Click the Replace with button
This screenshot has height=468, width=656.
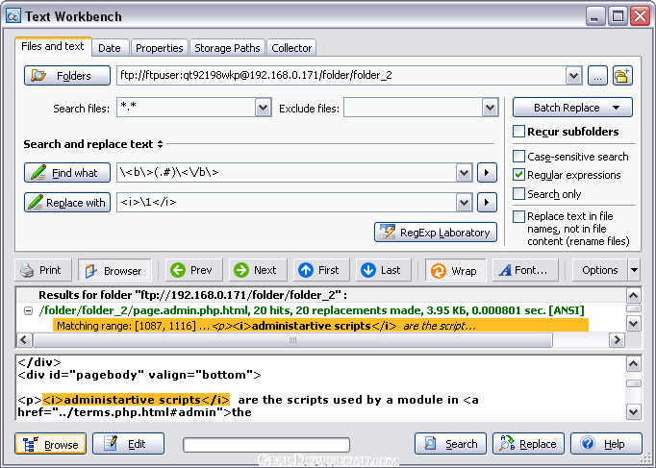(x=67, y=202)
